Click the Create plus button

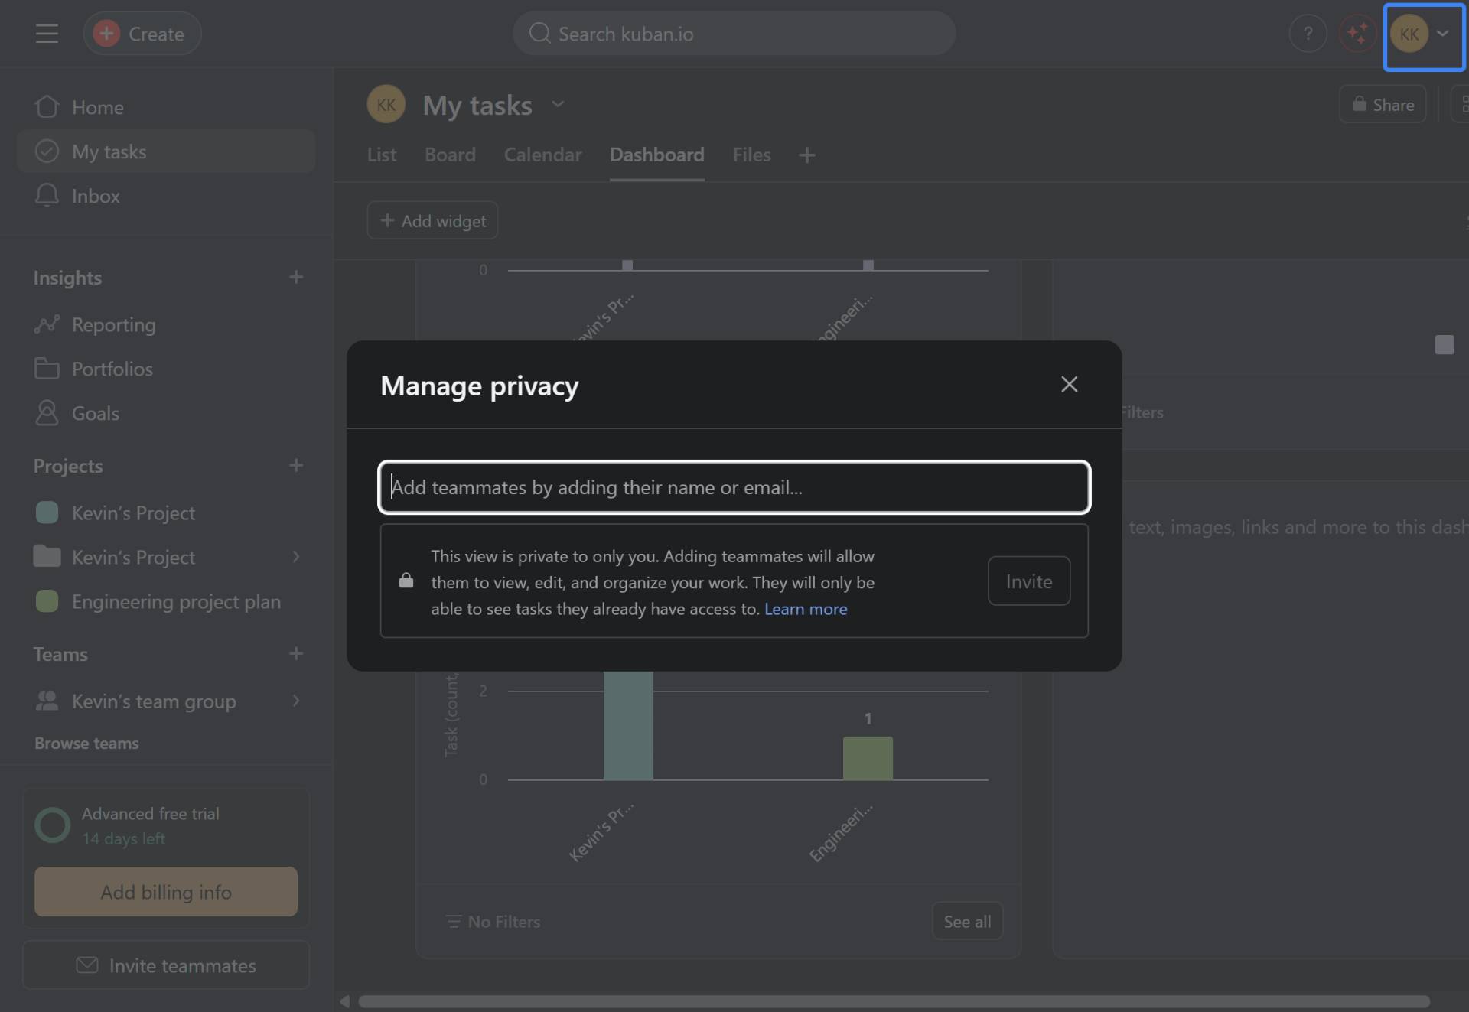coord(142,34)
